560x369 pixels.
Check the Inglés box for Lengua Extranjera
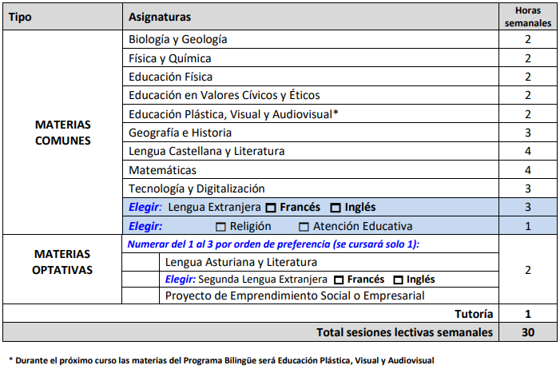coord(336,208)
